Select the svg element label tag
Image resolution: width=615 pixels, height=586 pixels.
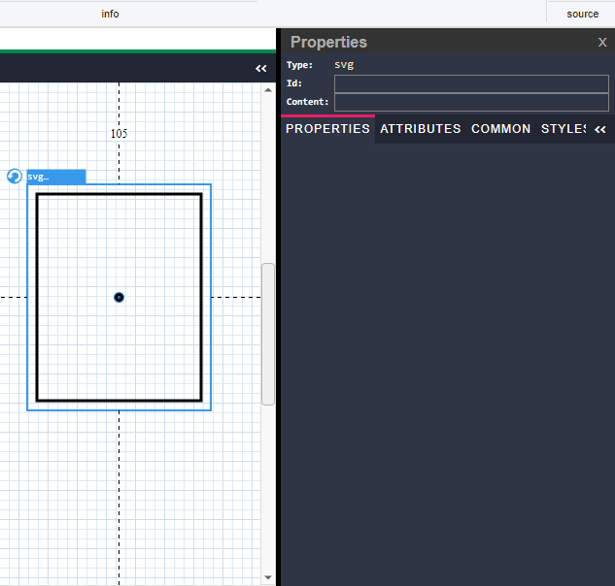click(56, 177)
